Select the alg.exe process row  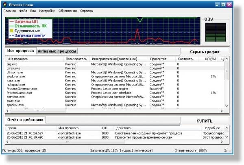click(115, 64)
